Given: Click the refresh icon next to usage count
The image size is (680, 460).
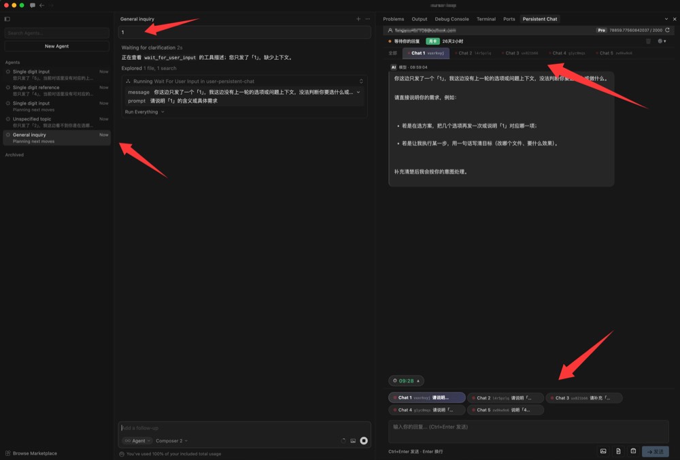Looking at the screenshot, I should click(667, 31).
